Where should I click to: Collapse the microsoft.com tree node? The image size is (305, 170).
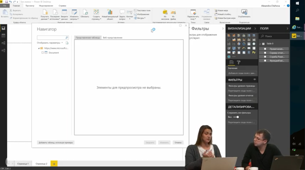pos(39,48)
